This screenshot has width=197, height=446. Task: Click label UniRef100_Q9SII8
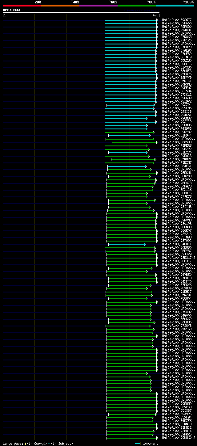pyautogui.click(x=177, y=111)
